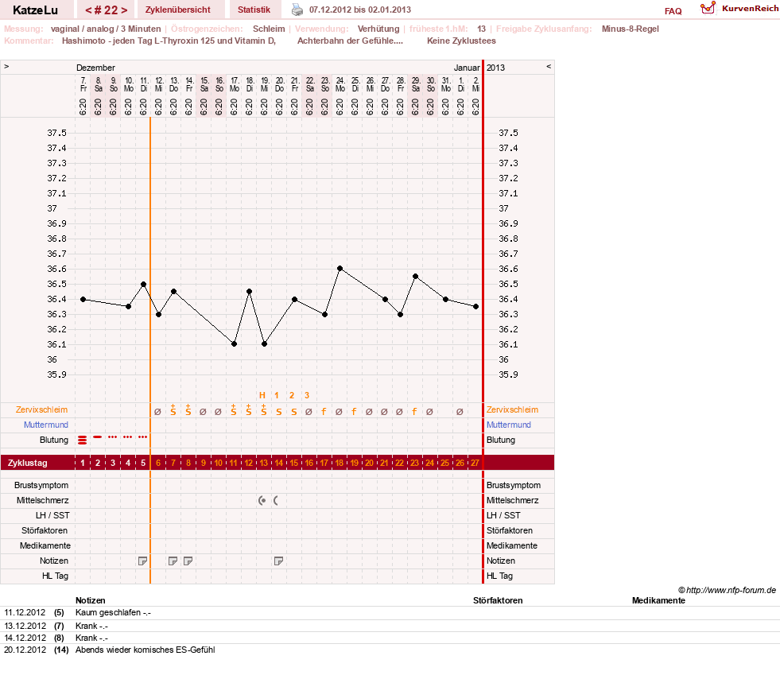This screenshot has width=780, height=679.
Task: Select temperature point 36.5 on 11 December
Action: pos(143,284)
